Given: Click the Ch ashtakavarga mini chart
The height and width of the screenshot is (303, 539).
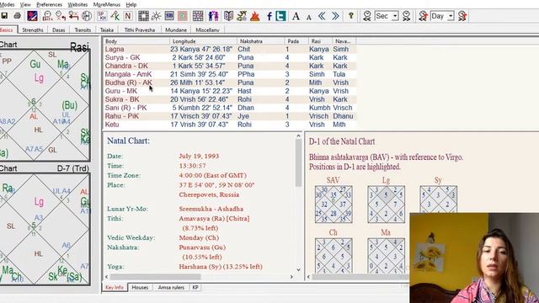Looking at the screenshot, I should coord(334,256).
